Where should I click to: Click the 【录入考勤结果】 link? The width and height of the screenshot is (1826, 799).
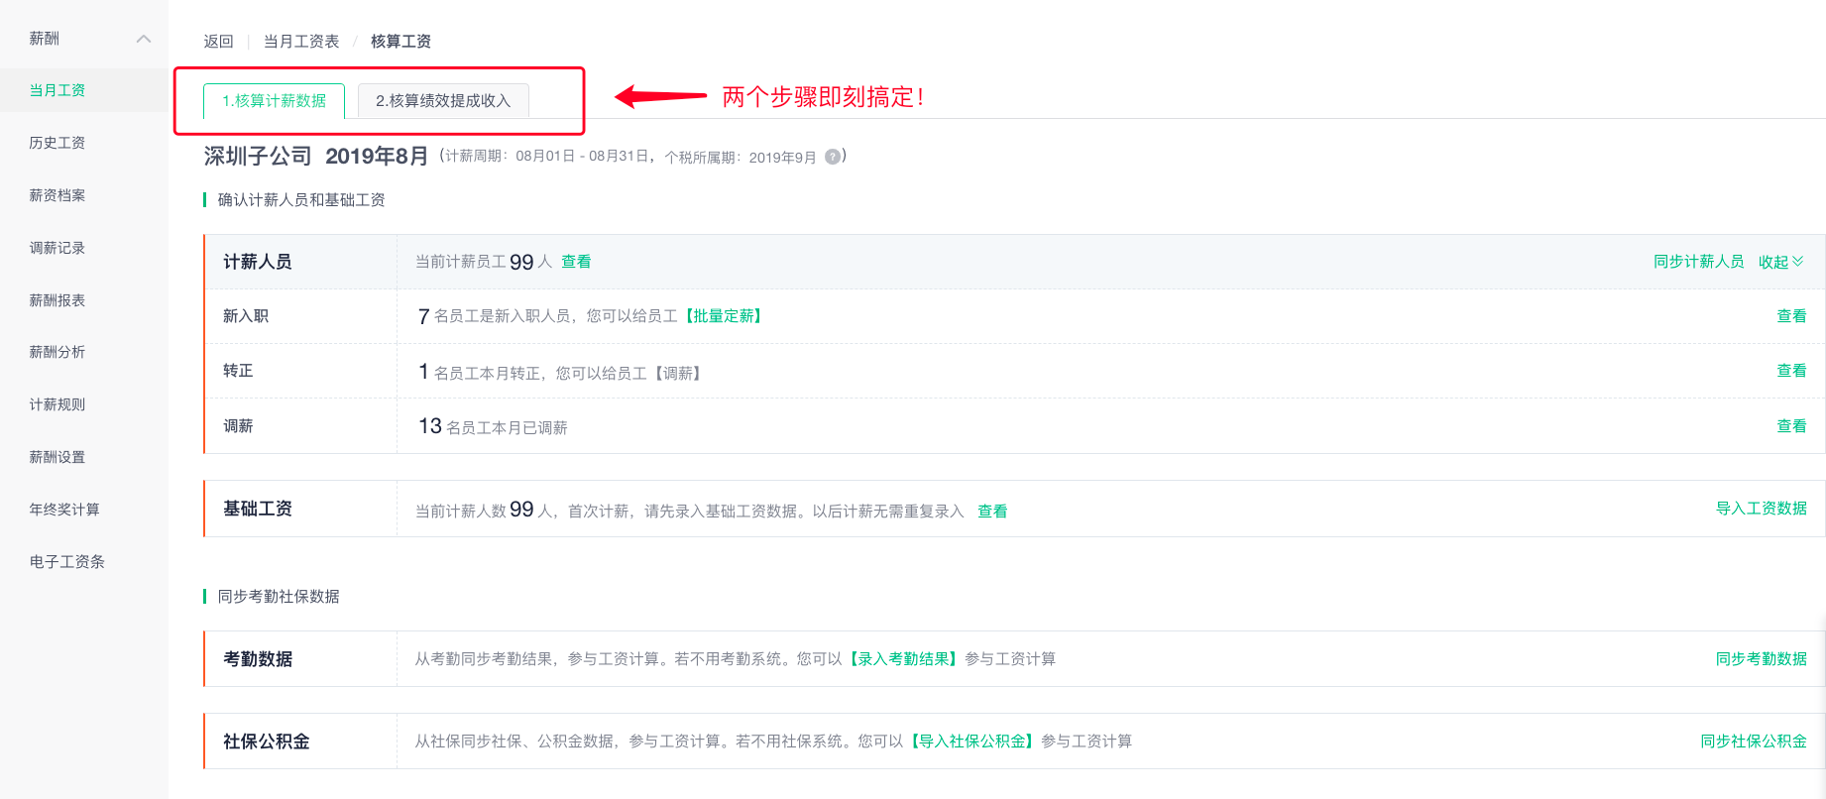pos(903,659)
